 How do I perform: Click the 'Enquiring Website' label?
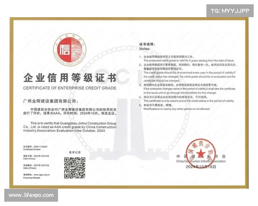click(31, 178)
